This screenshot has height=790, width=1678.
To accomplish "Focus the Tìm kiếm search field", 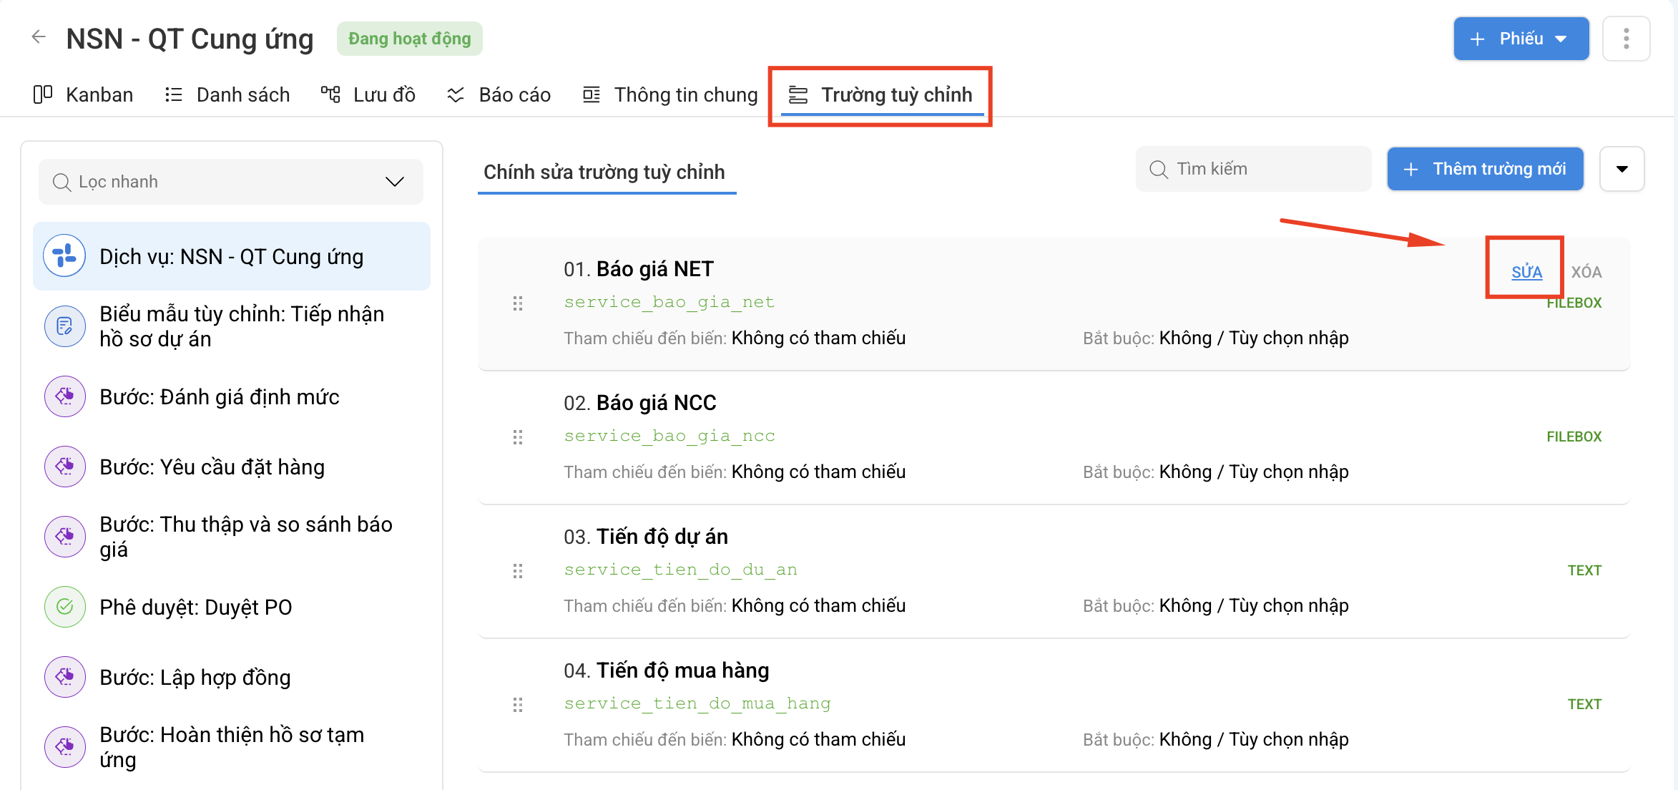I will click(1253, 169).
